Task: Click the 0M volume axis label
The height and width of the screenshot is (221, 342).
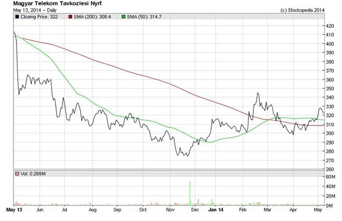Action: (x=329, y=206)
